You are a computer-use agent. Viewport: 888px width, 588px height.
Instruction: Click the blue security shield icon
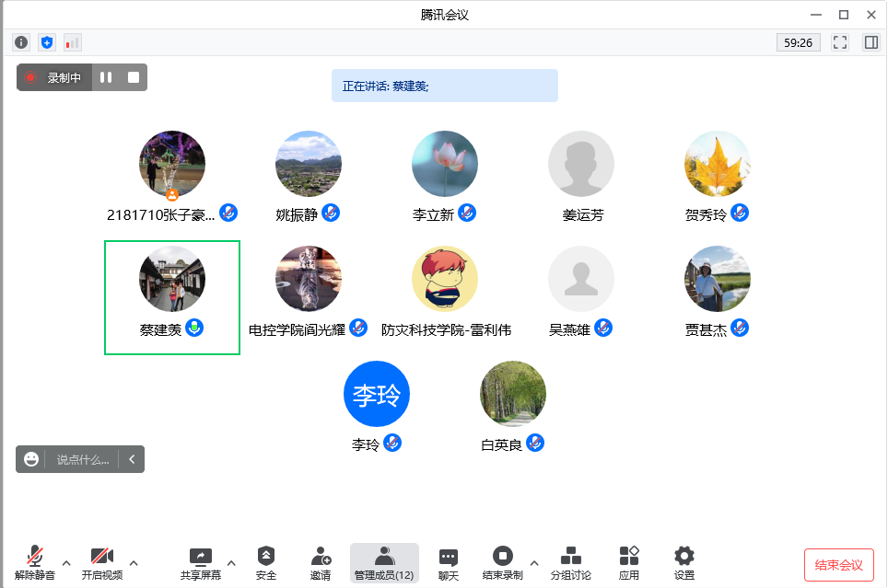(x=47, y=42)
